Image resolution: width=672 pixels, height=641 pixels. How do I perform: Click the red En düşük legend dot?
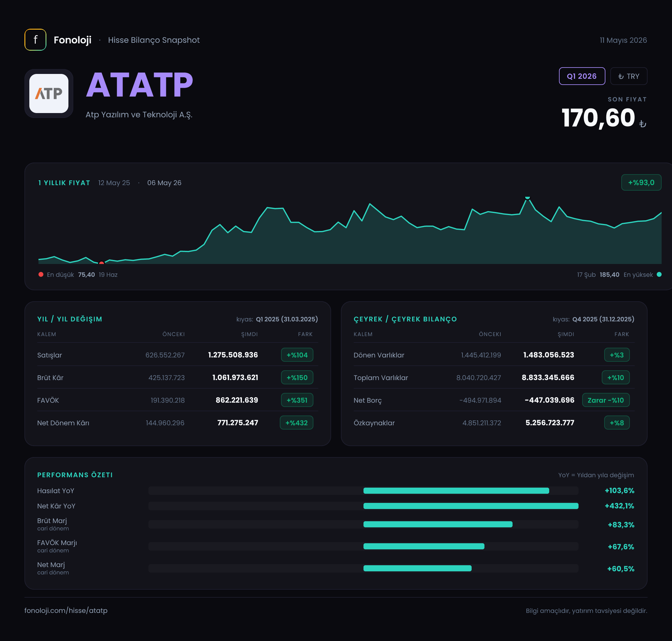pos(41,274)
